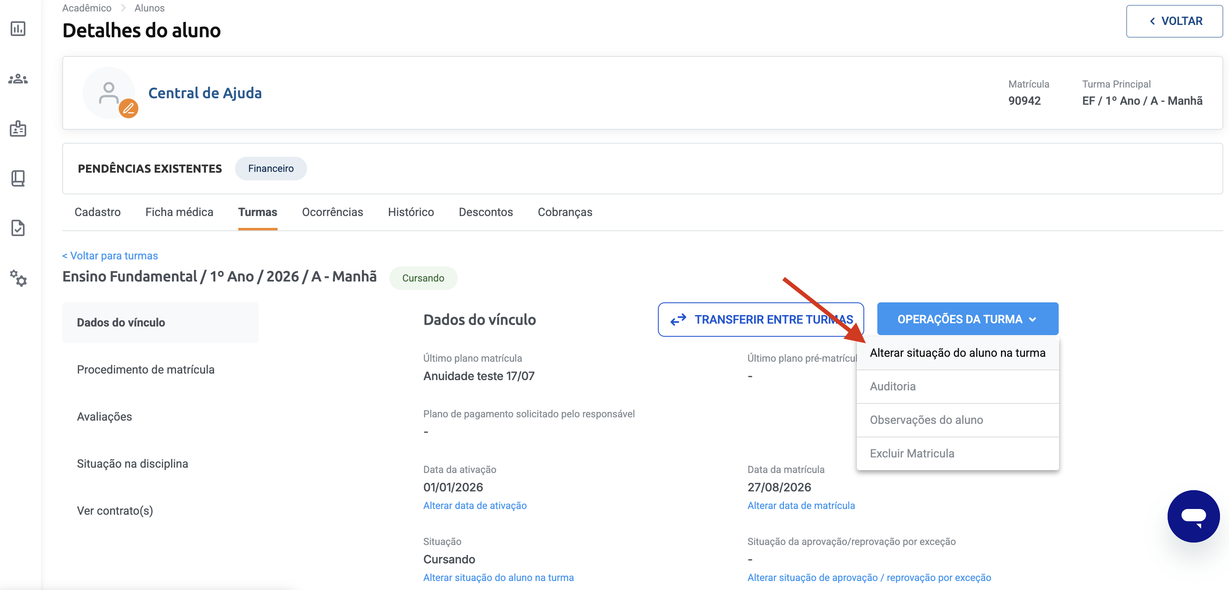This screenshot has width=1229, height=590.
Task: Open the chat support bubble
Action: point(1193,516)
